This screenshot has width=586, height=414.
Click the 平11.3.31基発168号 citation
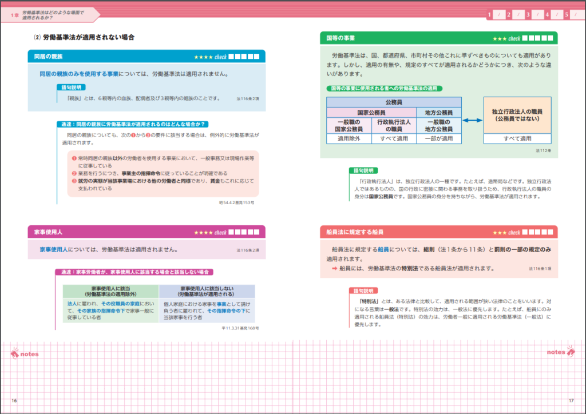(x=240, y=328)
